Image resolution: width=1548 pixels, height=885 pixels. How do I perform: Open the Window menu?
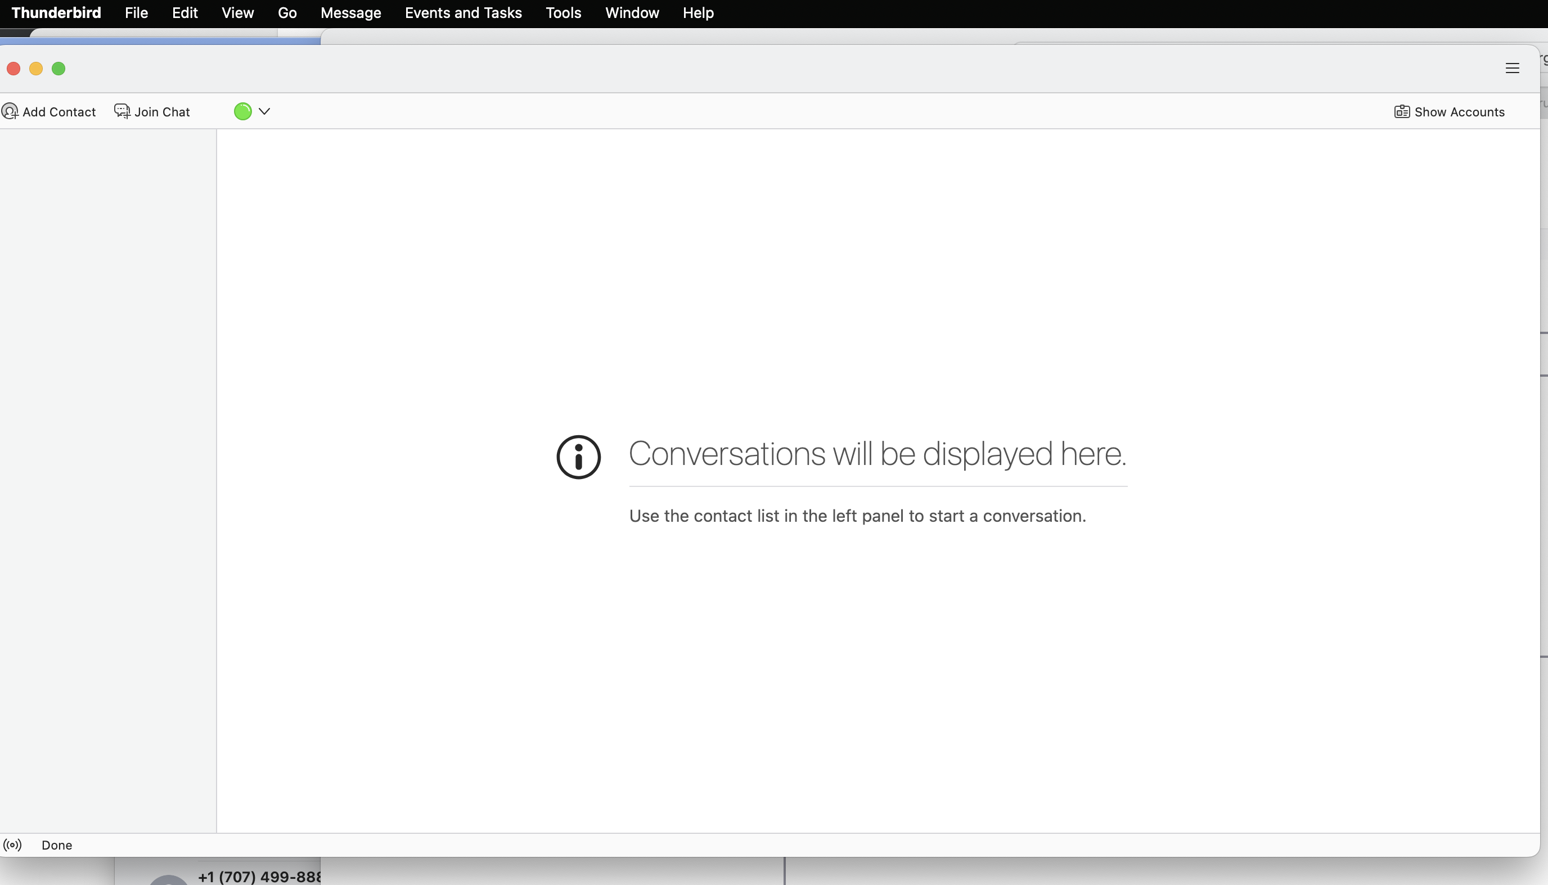tap(632, 13)
